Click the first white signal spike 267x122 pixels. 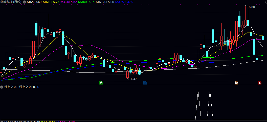[x=198, y=105]
